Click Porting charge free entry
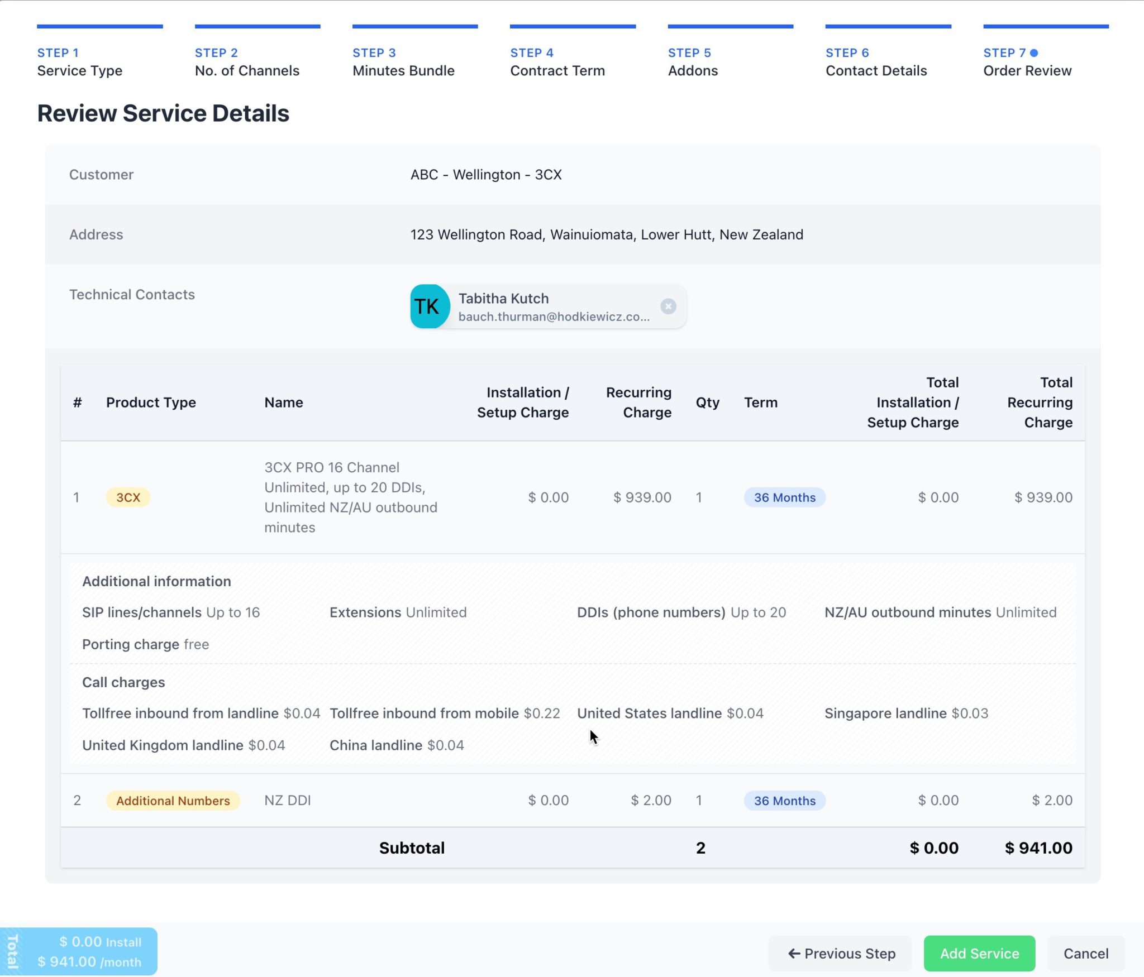 [145, 644]
